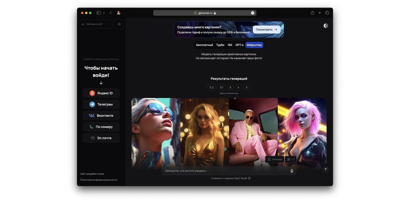Click the 'Результаты генераций' heading
The image size is (410, 201).
pyautogui.click(x=229, y=79)
